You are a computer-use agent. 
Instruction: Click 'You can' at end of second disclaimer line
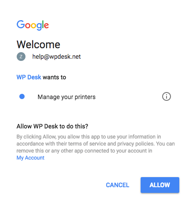click(165, 144)
